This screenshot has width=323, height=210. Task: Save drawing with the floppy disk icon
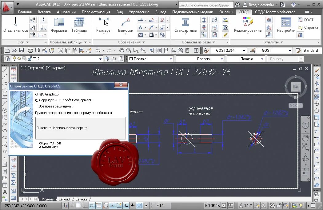22,50
